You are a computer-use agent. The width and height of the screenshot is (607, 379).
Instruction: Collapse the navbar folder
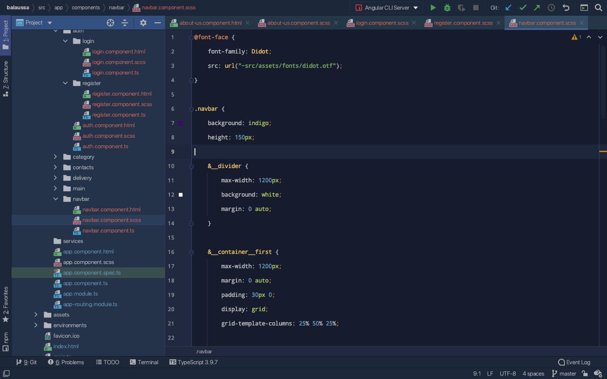[55, 199]
